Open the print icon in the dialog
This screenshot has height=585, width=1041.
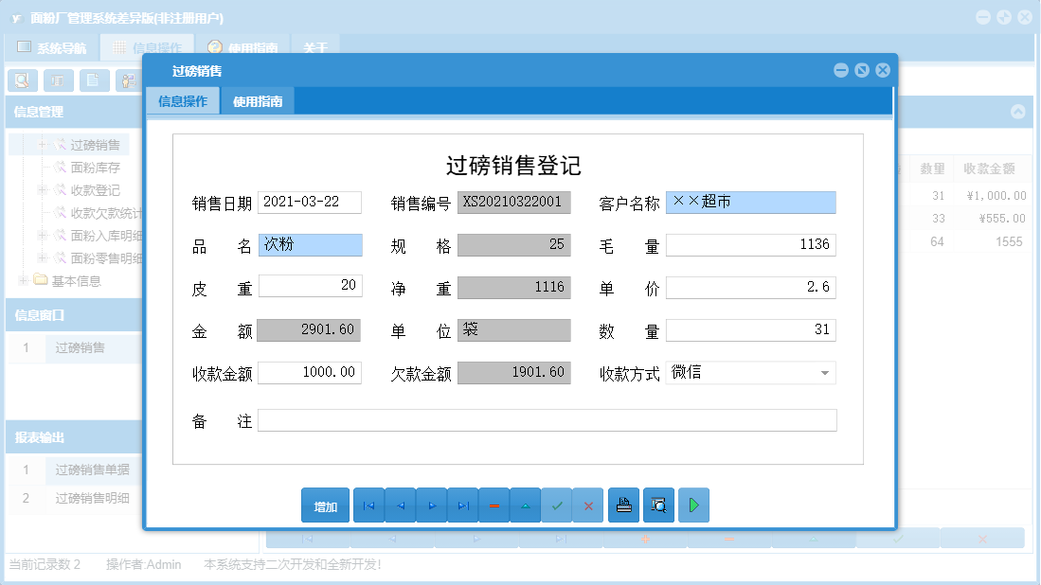(623, 505)
